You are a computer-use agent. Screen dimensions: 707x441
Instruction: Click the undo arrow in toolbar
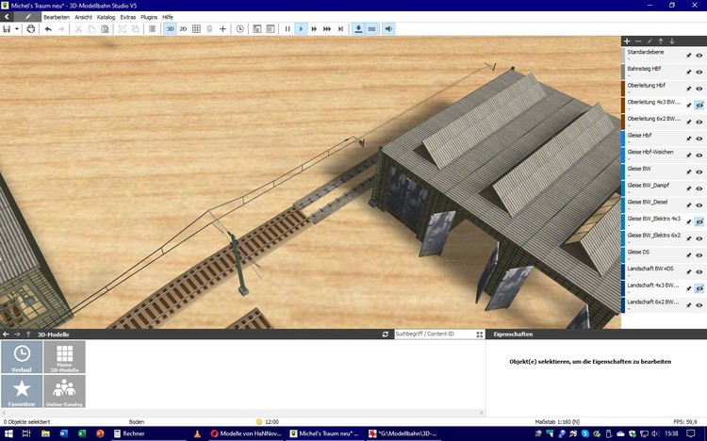[x=48, y=29]
